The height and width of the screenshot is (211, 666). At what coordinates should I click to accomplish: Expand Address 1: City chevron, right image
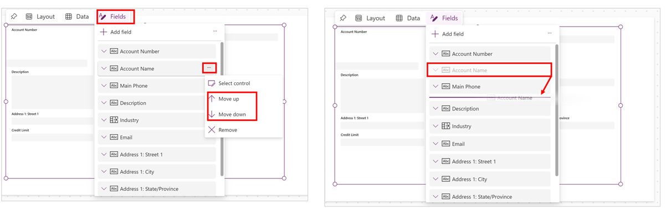pos(436,179)
